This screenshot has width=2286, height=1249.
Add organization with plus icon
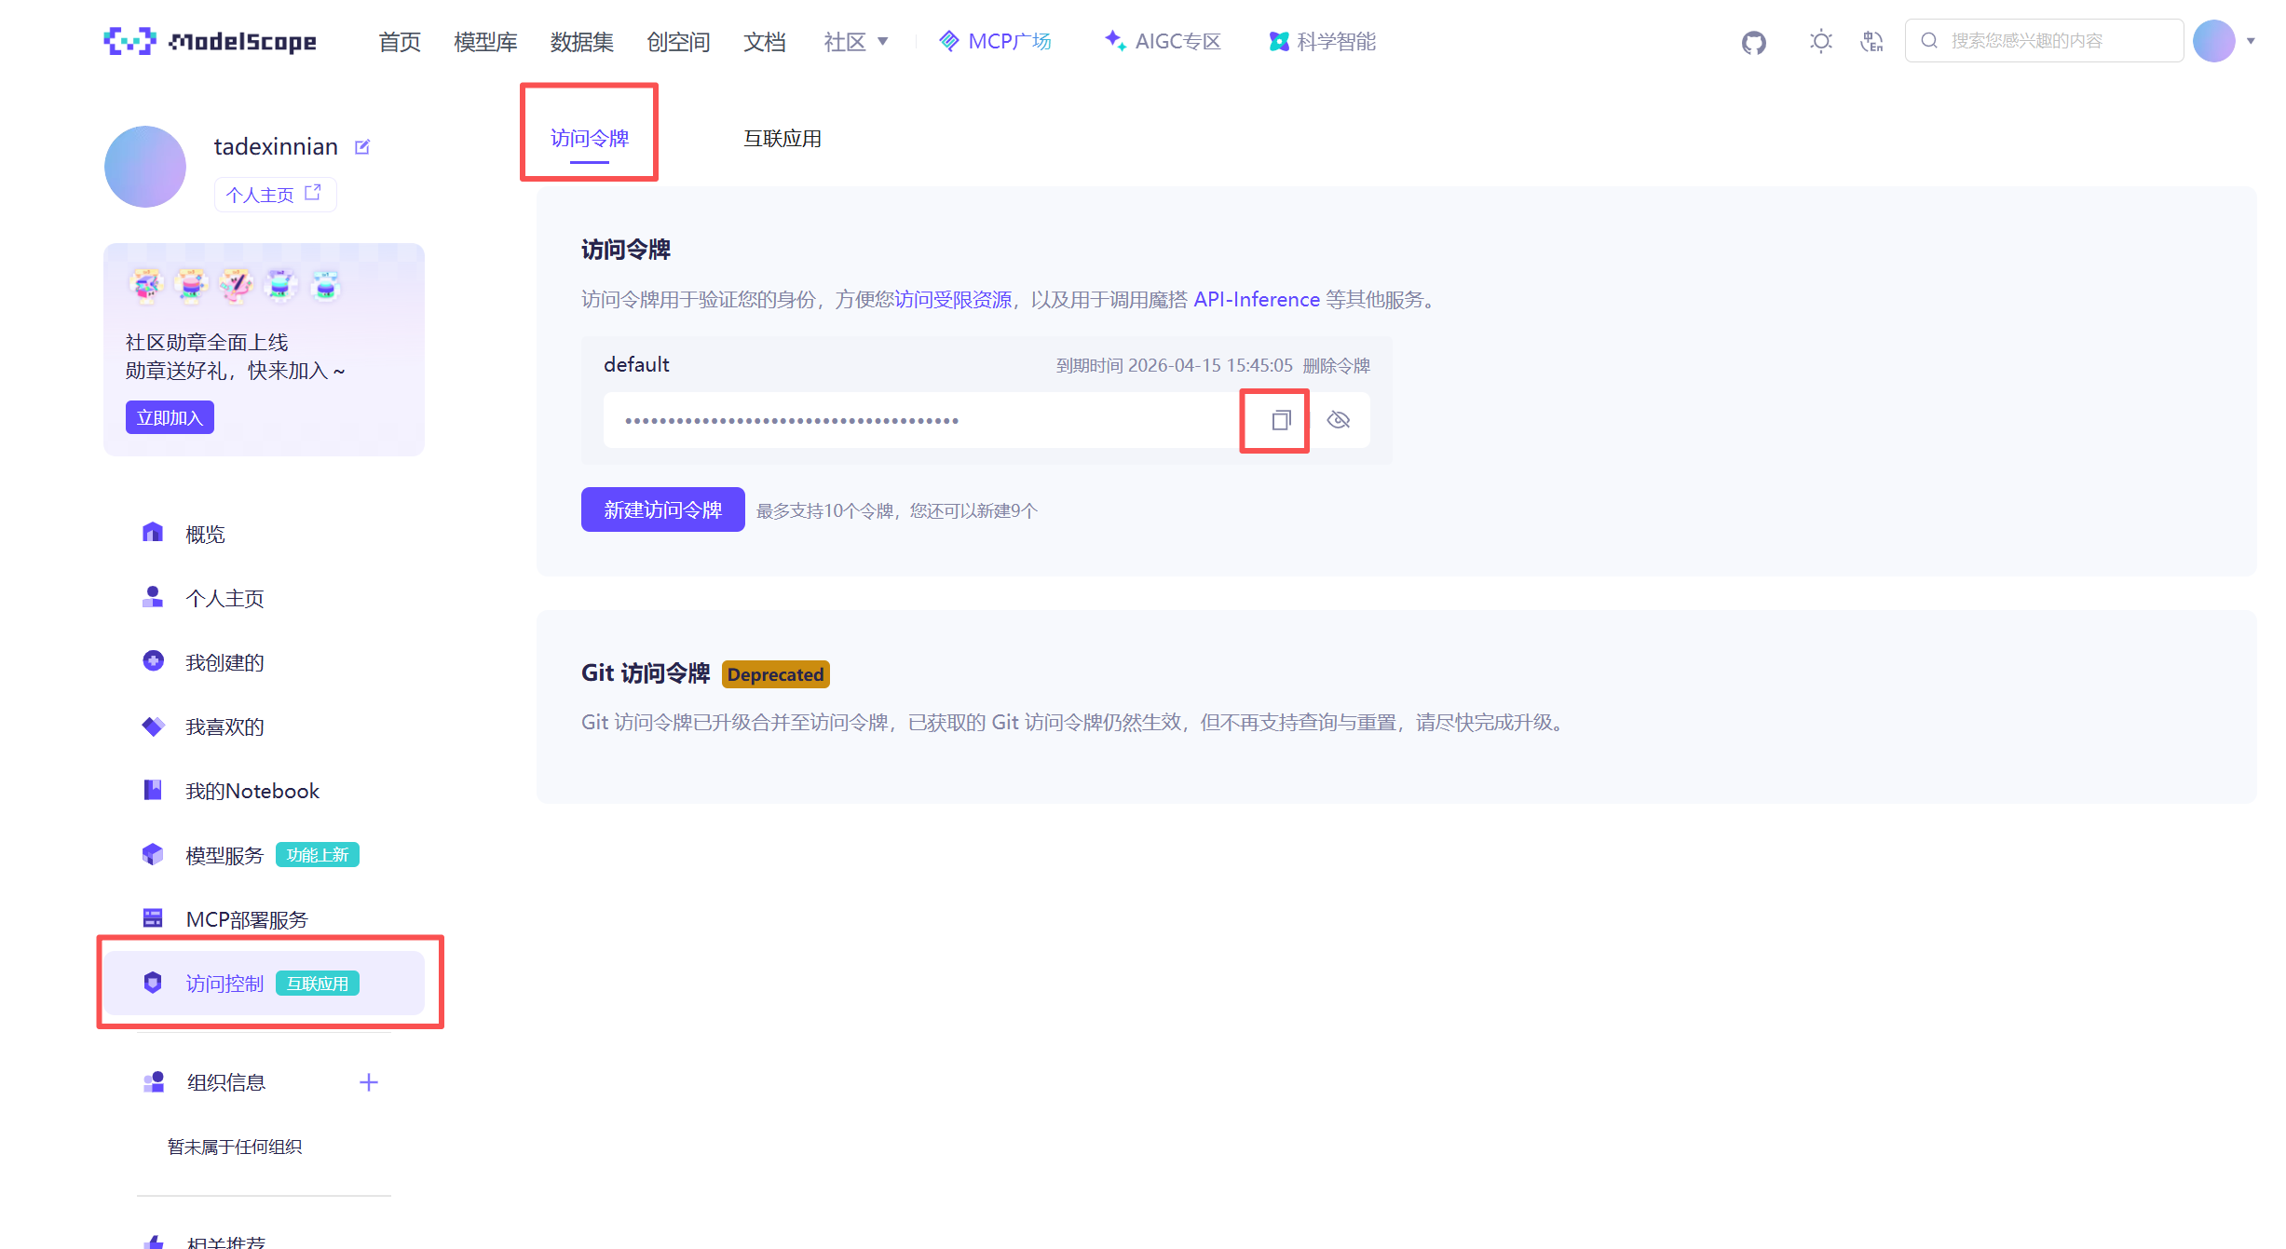(369, 1082)
